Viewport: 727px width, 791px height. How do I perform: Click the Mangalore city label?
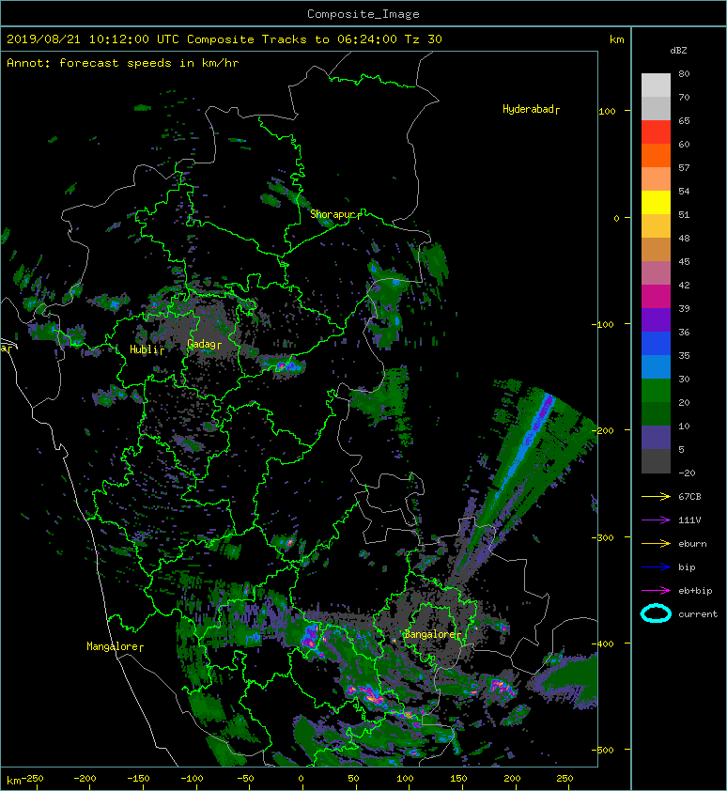click(115, 646)
